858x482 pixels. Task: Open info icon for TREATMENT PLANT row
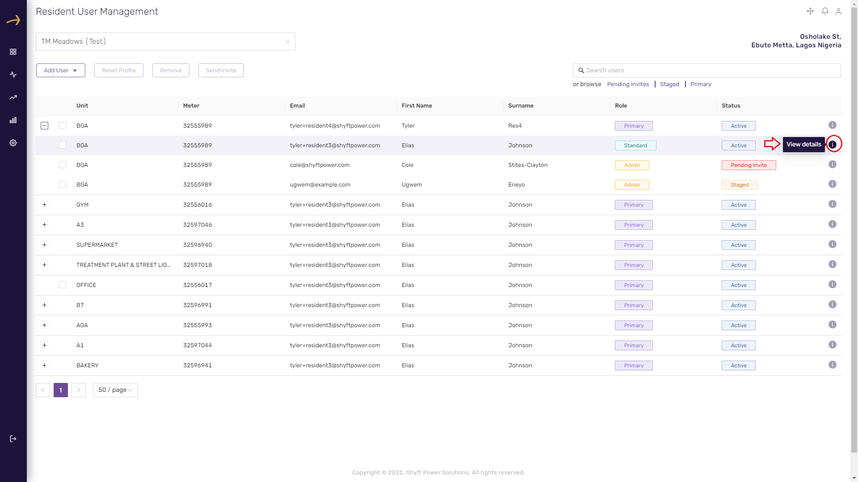[x=832, y=264]
